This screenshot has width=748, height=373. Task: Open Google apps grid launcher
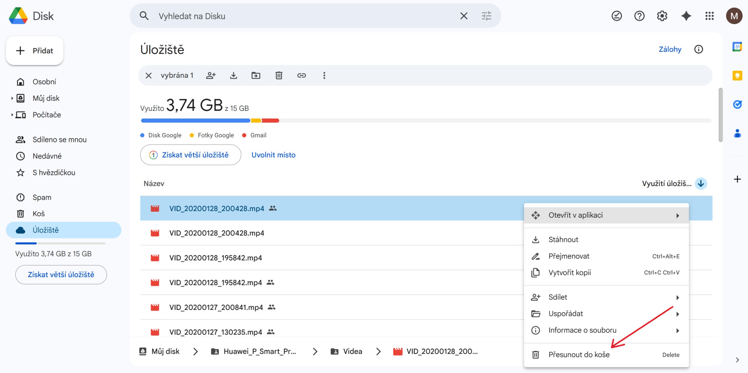click(709, 16)
